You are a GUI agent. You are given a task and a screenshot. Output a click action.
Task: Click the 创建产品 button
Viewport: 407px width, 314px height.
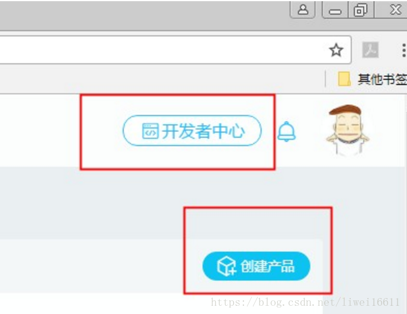click(x=256, y=266)
